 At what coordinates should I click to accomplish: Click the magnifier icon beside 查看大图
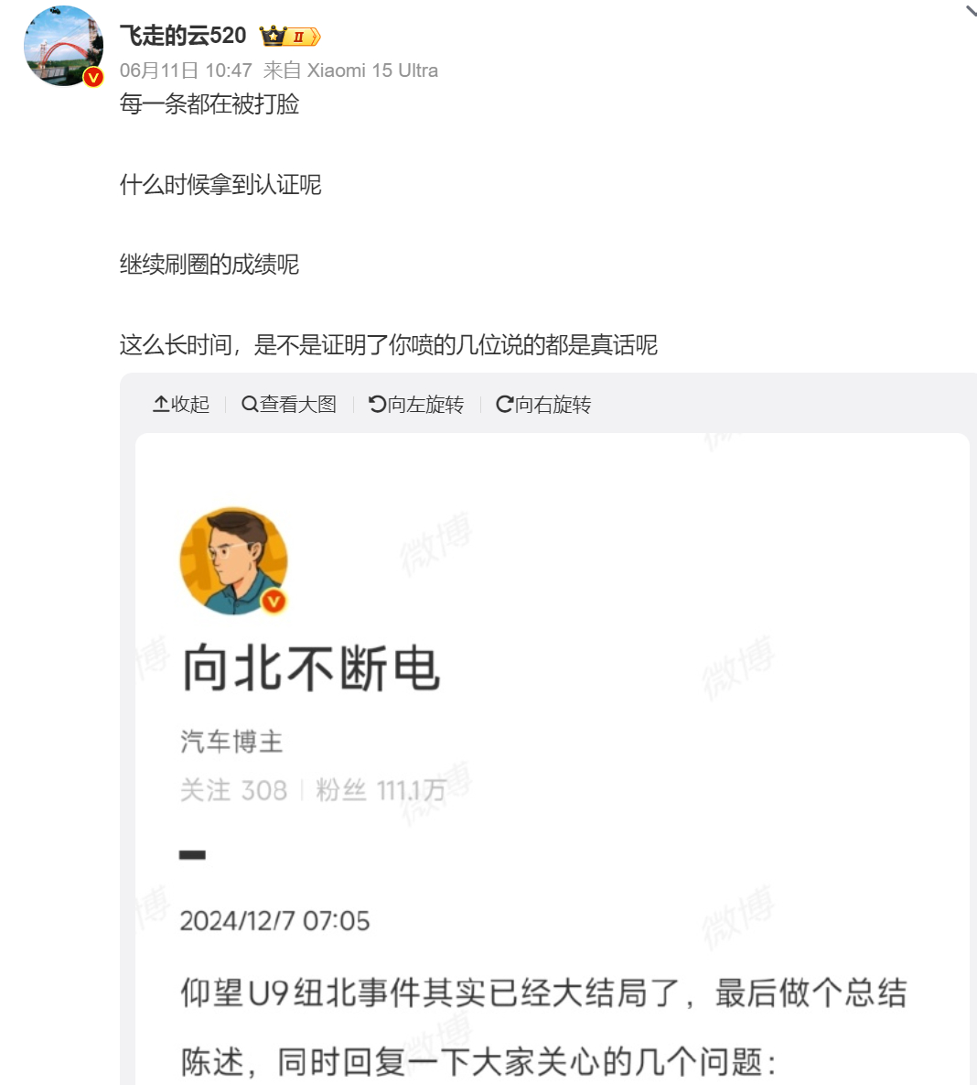tap(250, 404)
